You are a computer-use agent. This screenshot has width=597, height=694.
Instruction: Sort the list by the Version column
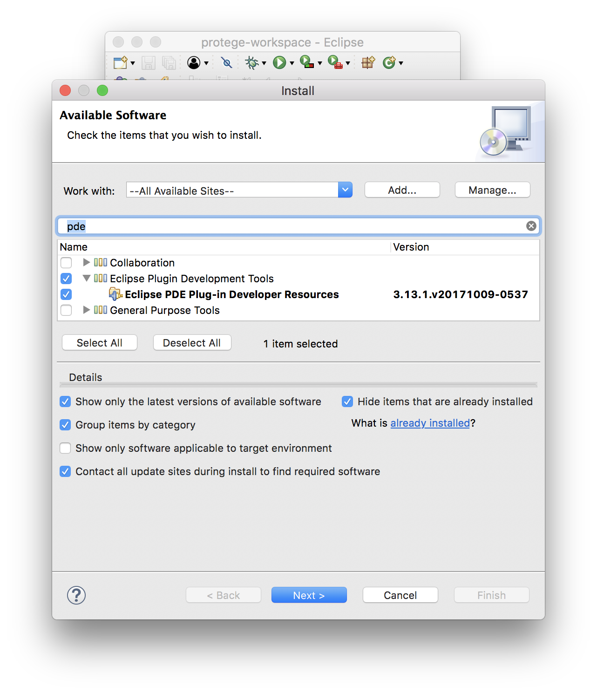point(412,247)
